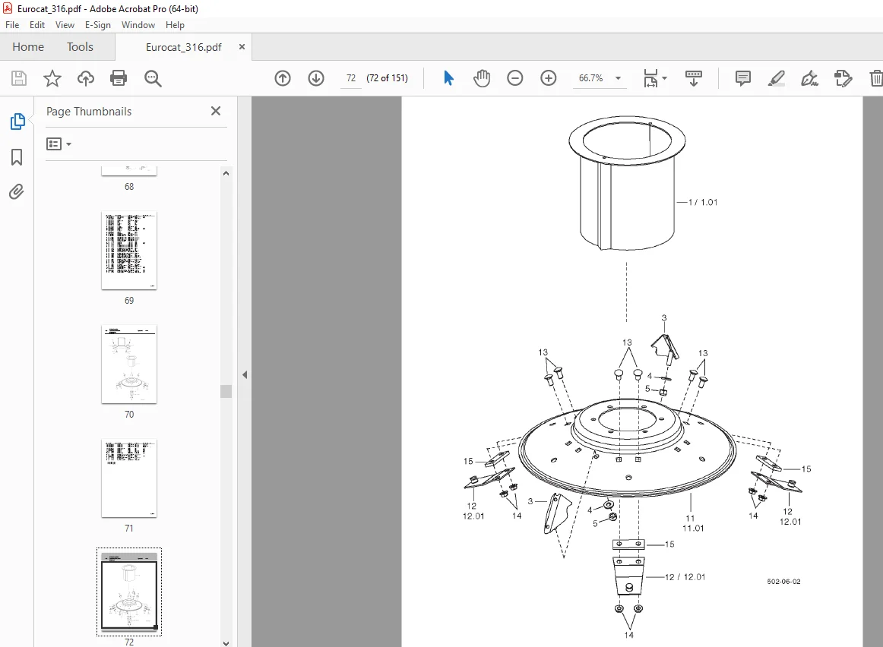Open the E-Sign menu
Viewport: 883px width, 647px height.
coord(97,25)
